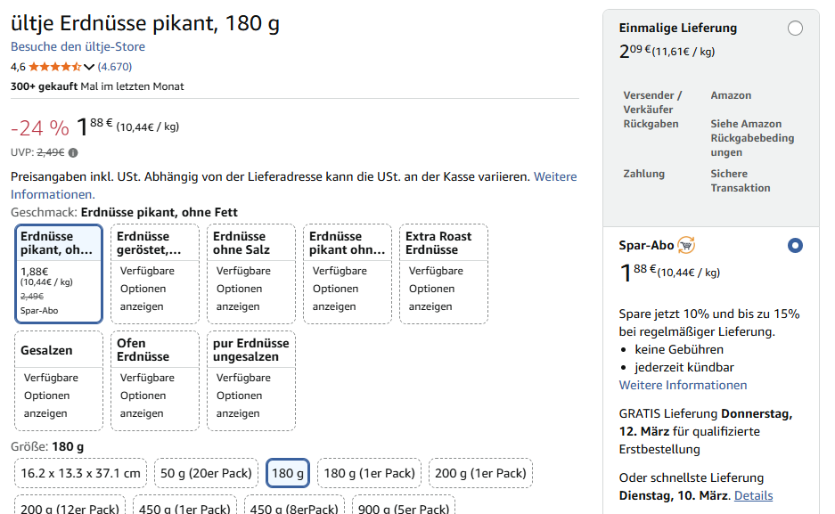Click the UVP info icon
This screenshot has height=514, width=835.
click(x=73, y=152)
